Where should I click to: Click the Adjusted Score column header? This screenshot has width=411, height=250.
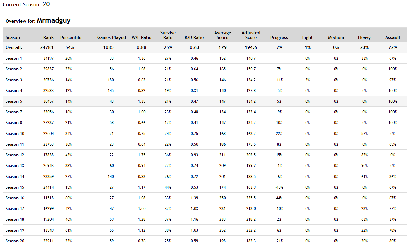(x=251, y=35)
